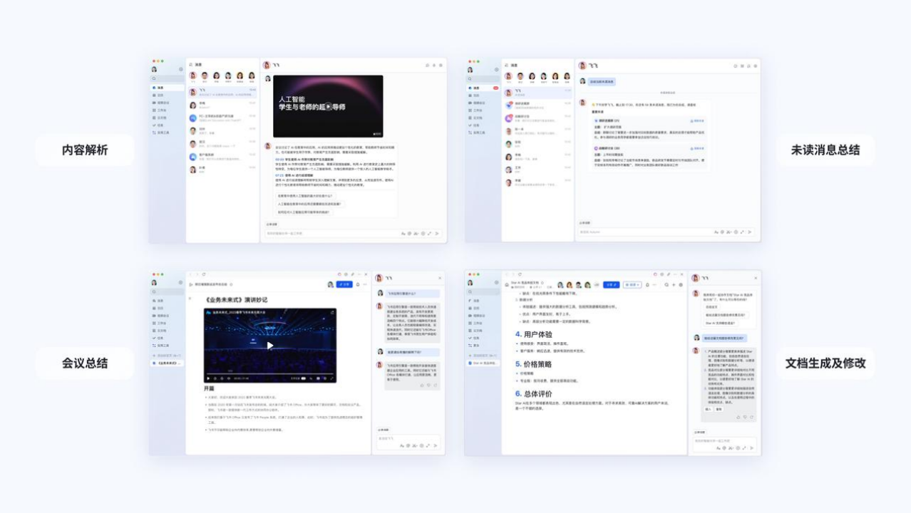This screenshot has height=513, width=911.
Task: Open Star AI sidebar document in 文档生成及修改 window
Action: tap(483, 363)
